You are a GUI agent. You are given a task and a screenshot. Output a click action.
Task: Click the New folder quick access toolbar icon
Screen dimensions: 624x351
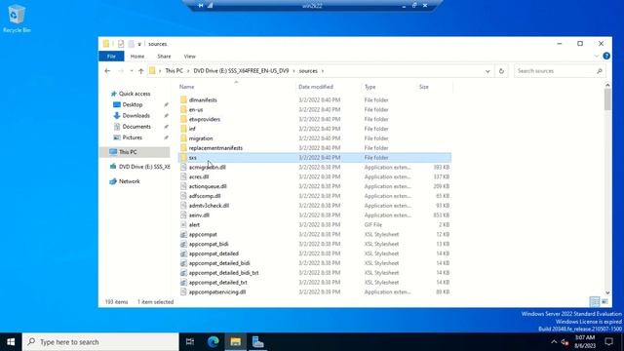click(x=131, y=44)
